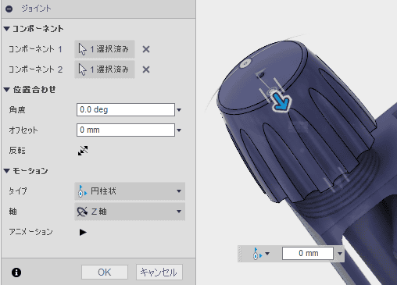This screenshot has width=397, height=285.
Task: Confirm the joint with OK
Action: point(105,273)
